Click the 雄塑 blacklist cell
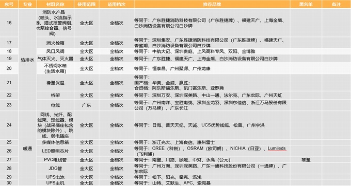Image resolution: width=351 pixels, height=186 pixels. 306,160
